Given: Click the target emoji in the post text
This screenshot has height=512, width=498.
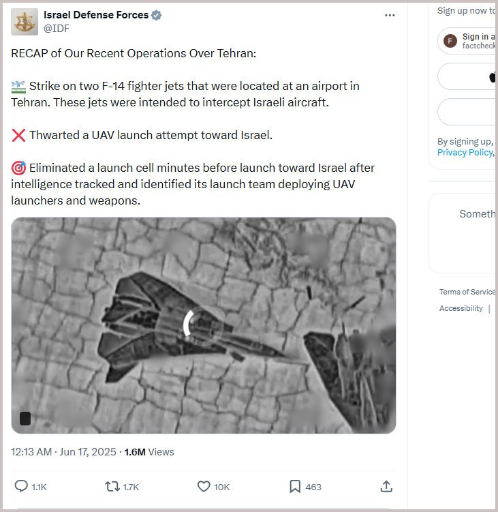Looking at the screenshot, I should [x=19, y=168].
